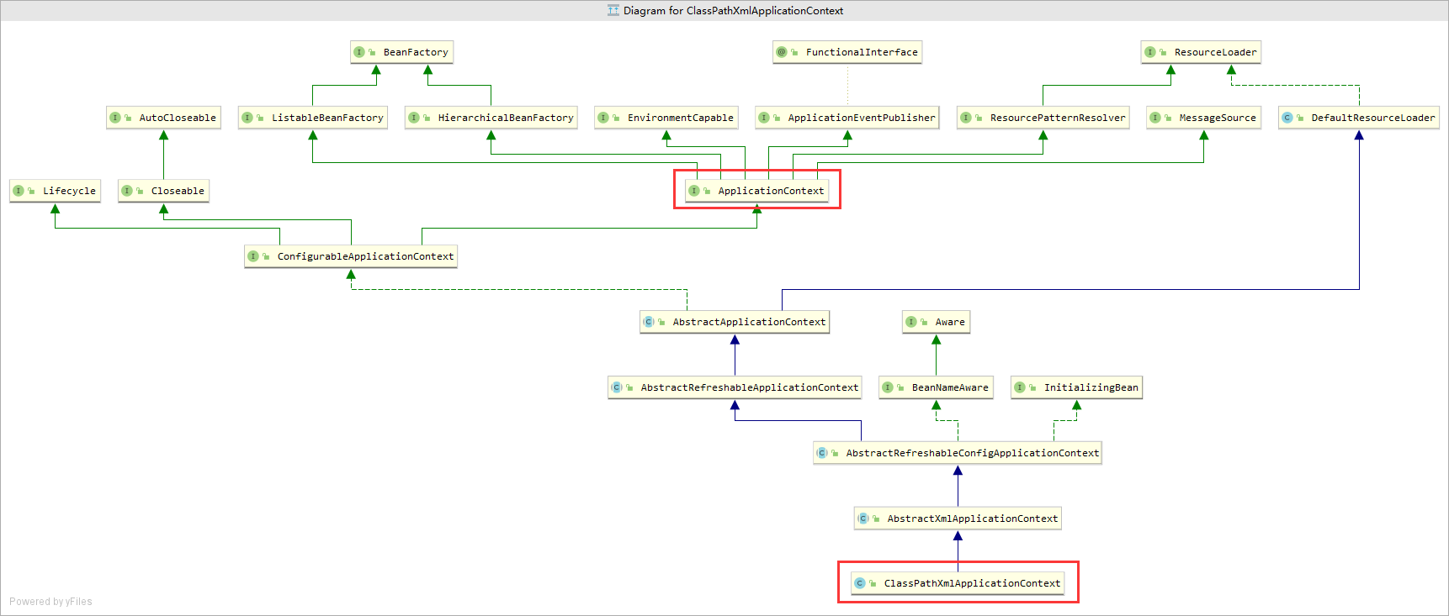Select the InitializingBean node
1449x616 pixels.
[1077, 387]
